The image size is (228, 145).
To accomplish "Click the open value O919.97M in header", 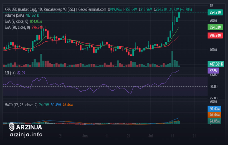I will [x=115, y=9].
